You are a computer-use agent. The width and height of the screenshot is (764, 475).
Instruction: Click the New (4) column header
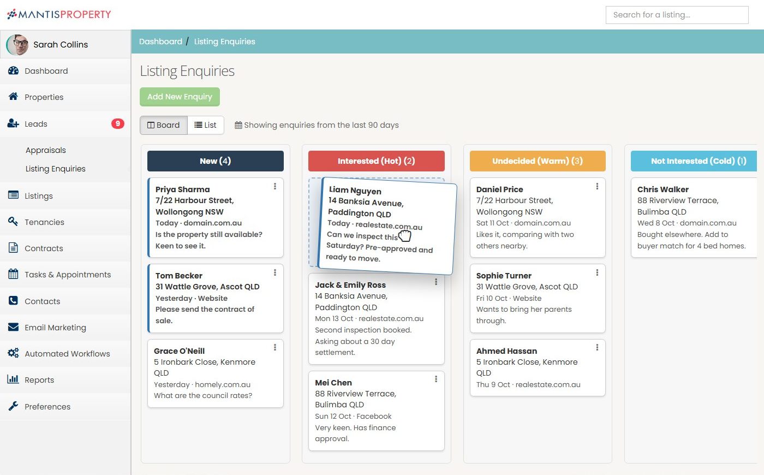(x=216, y=161)
